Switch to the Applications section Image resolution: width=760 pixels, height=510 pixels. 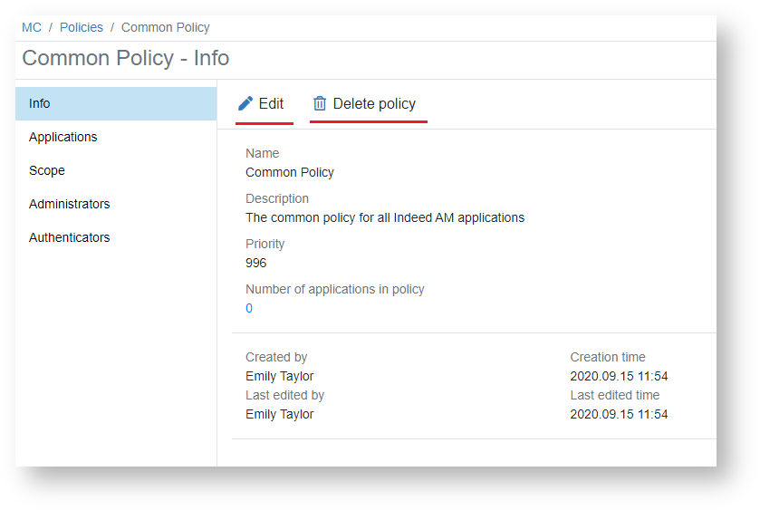(63, 137)
